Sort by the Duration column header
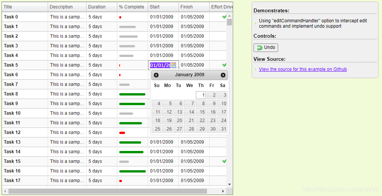The image size is (382, 196). click(x=102, y=7)
